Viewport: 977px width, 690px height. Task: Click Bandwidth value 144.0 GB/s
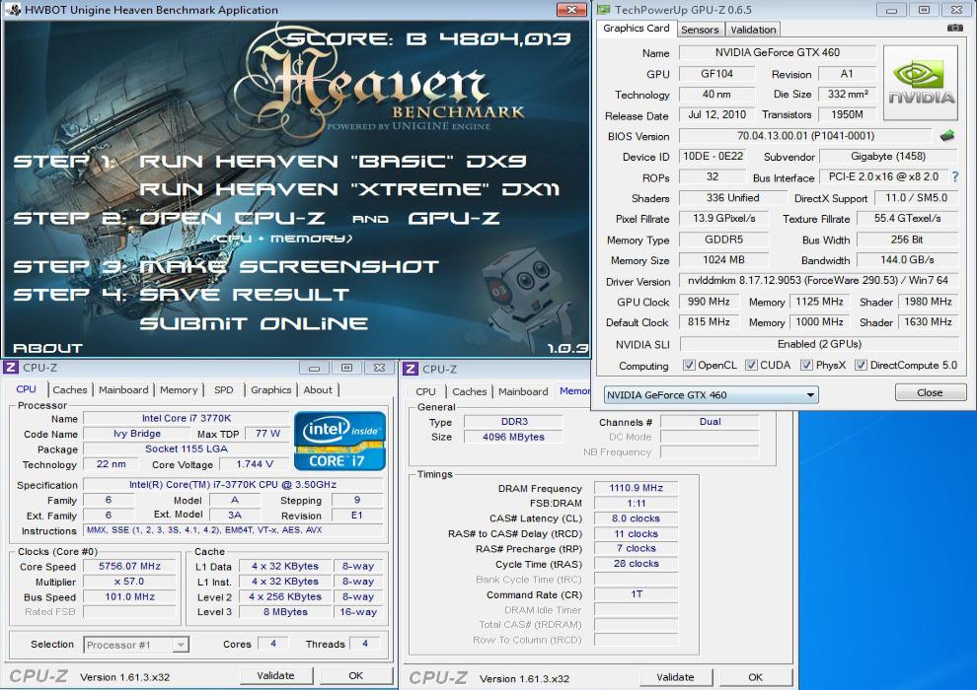(x=907, y=260)
